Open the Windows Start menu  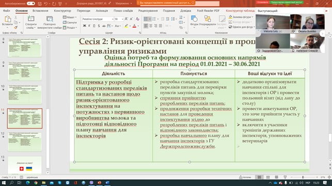(4, 182)
